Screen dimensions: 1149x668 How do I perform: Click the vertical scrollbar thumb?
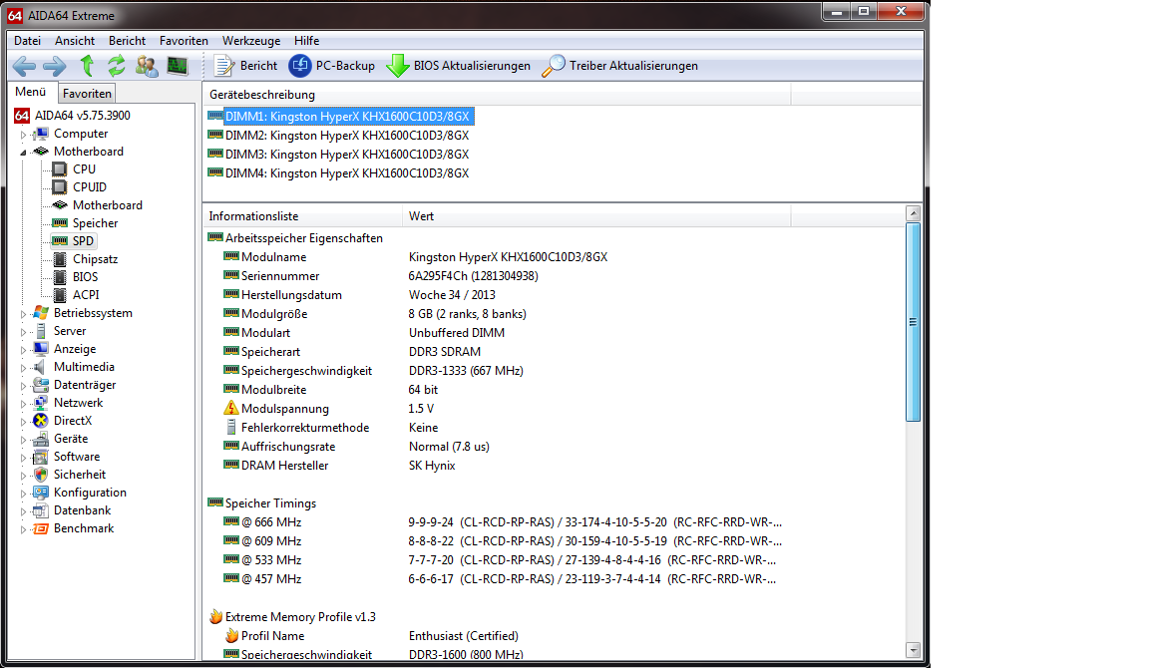[913, 322]
